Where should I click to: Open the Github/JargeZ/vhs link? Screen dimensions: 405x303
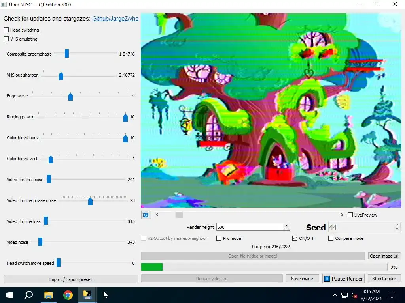pos(115,19)
